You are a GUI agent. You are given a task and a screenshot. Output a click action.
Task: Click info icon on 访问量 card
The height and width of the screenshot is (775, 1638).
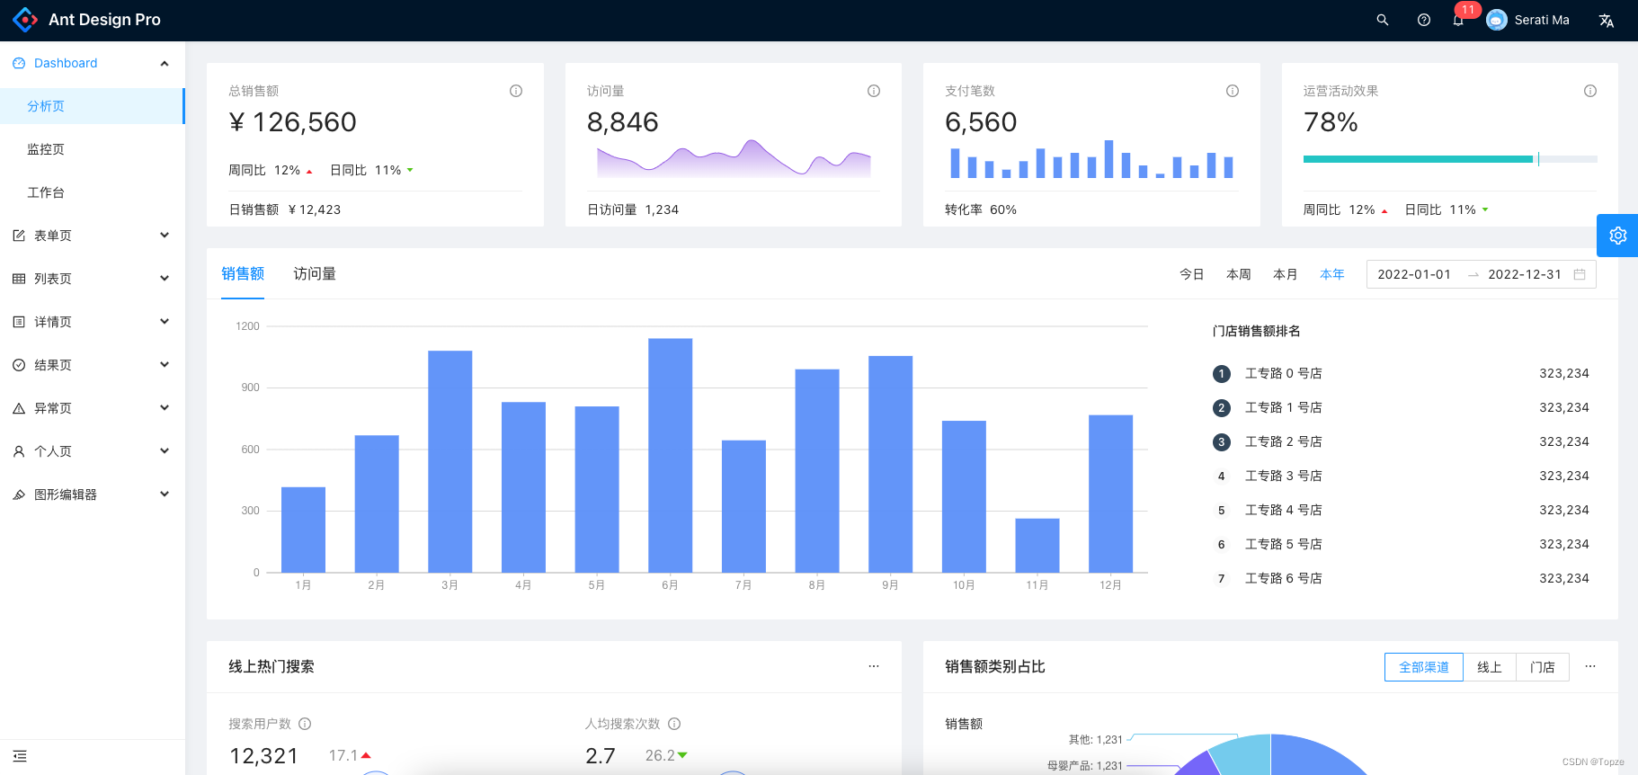point(874,91)
